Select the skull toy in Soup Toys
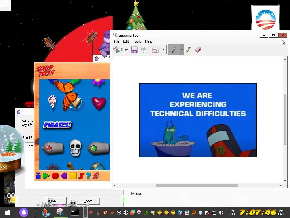290x218 pixels. pos(75,148)
